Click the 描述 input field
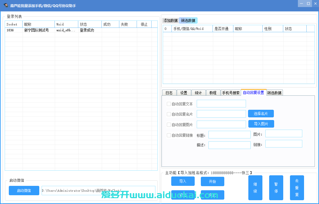 pyautogui.click(x=230, y=145)
